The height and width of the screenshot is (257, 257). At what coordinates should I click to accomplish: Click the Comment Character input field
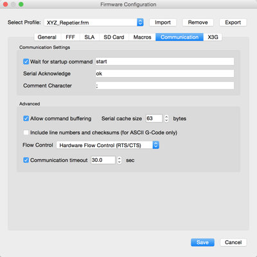164,85
